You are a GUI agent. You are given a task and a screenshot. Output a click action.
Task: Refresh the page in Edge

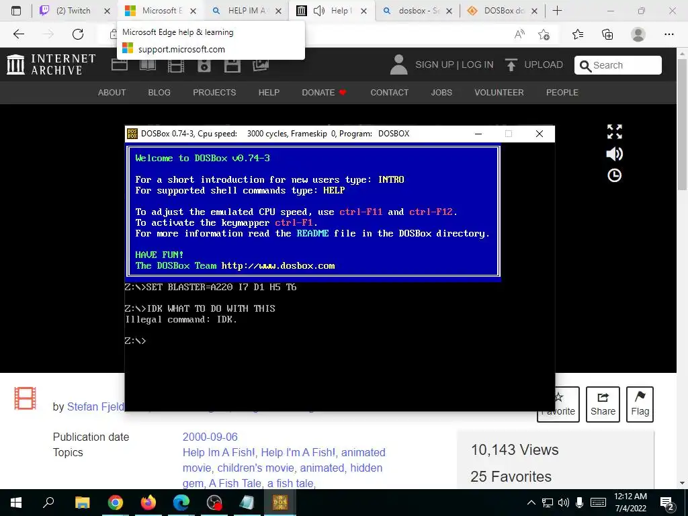(x=78, y=34)
